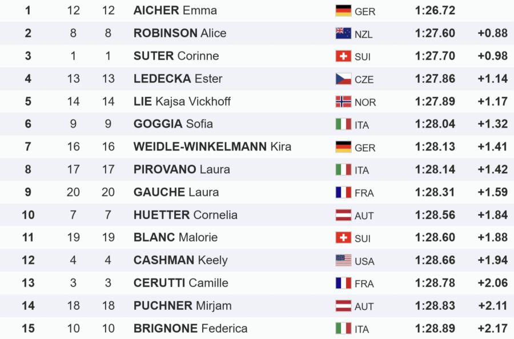The image size is (514, 339).
Task: Click Aicher's winning time 1:26.72
Action: (435, 10)
